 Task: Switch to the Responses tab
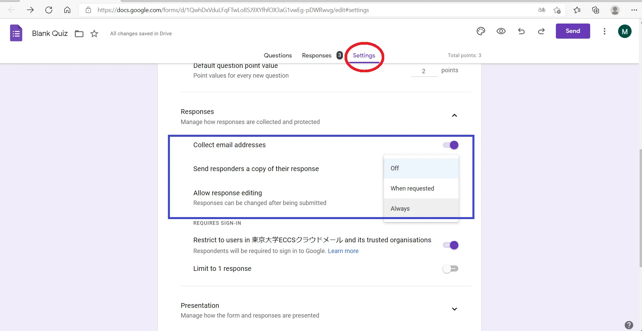(x=316, y=55)
